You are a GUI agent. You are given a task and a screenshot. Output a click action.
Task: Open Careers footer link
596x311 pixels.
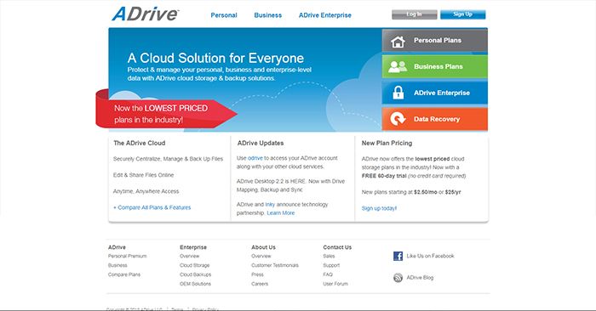pos(260,284)
